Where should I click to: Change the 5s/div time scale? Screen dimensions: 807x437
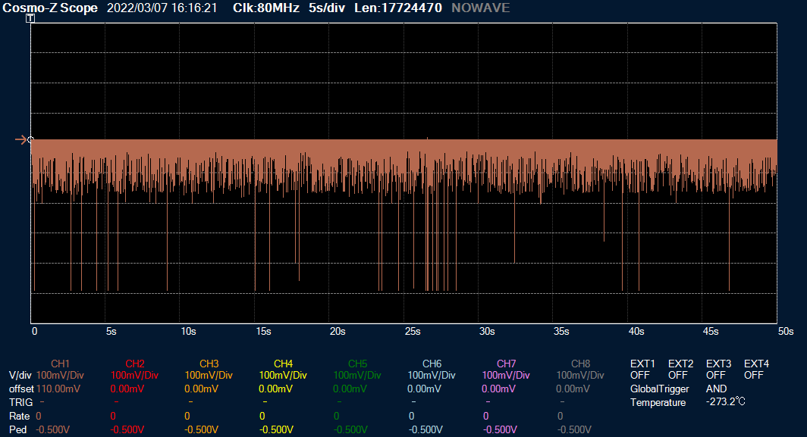328,8
